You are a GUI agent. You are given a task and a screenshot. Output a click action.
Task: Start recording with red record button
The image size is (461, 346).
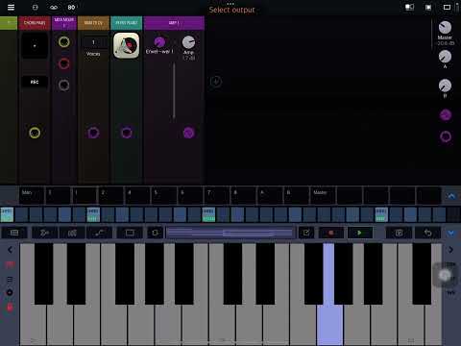(331, 233)
